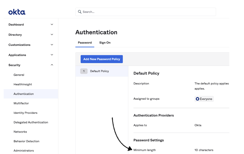The image size is (244, 154).
Task: Expand the Customizations menu chevron
Action: tap(52, 45)
